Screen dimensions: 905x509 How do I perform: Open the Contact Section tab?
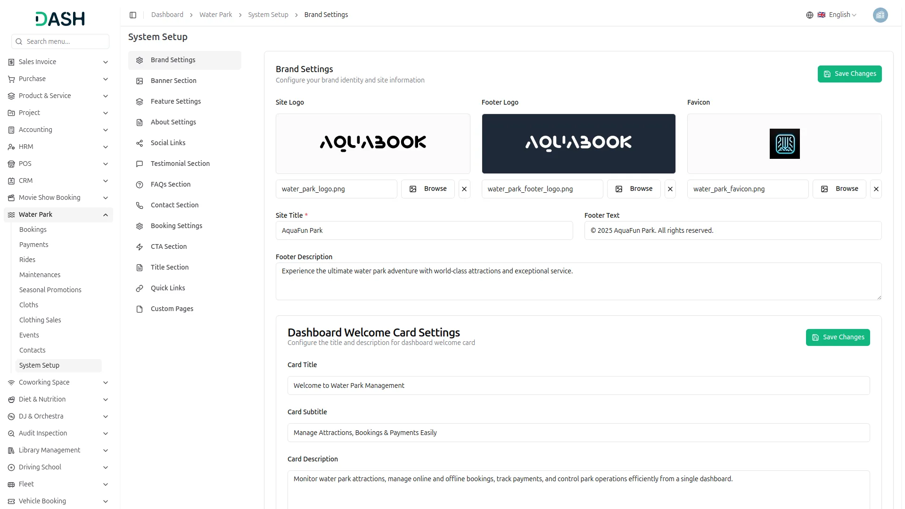[174, 205]
